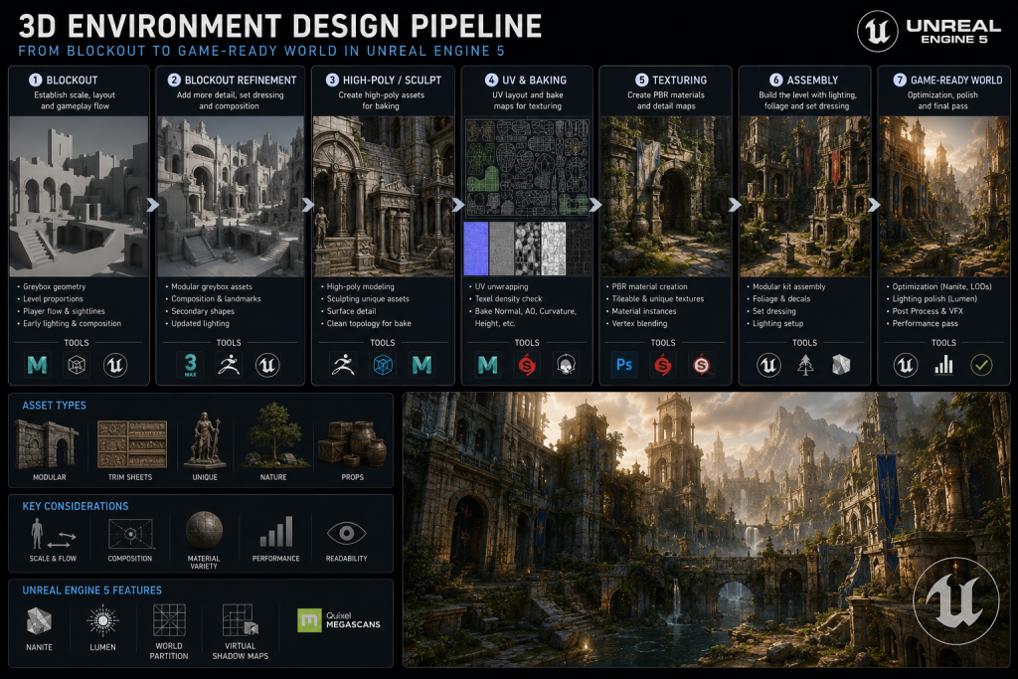
Task: Click the Maya icon in High-Poly / Sculpt tools
Action: pos(422,365)
